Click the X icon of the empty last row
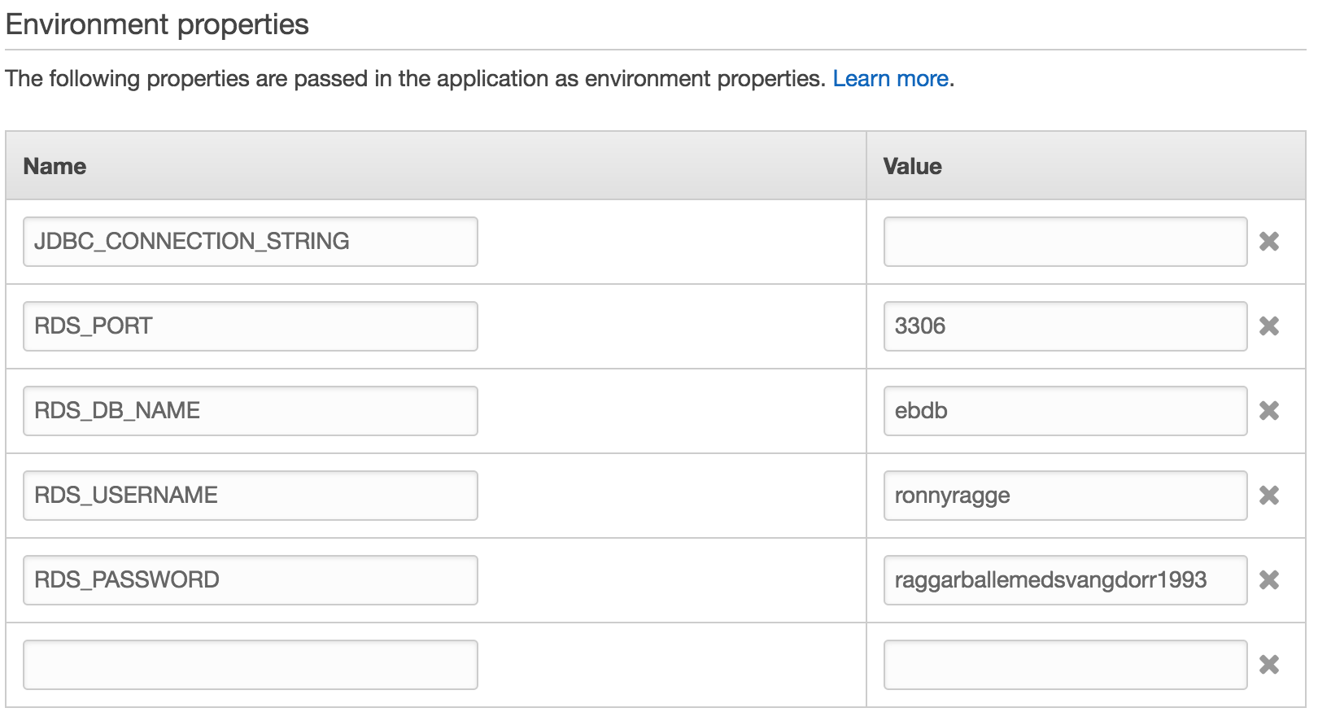The image size is (1318, 721). pos(1269,665)
